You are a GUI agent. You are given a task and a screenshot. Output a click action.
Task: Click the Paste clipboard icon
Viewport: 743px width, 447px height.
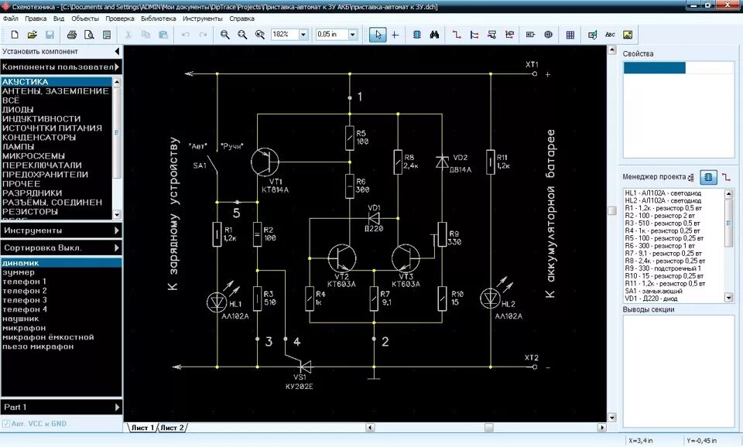point(163,35)
